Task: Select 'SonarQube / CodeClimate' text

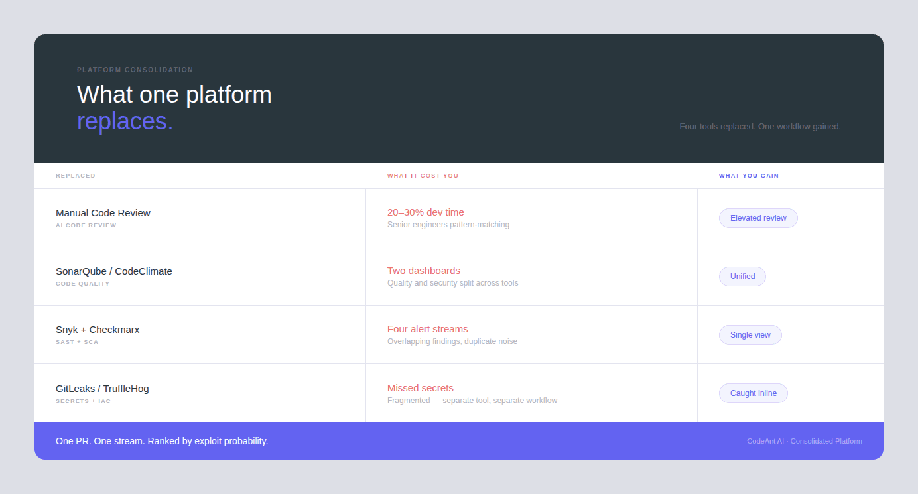Action: coord(114,271)
